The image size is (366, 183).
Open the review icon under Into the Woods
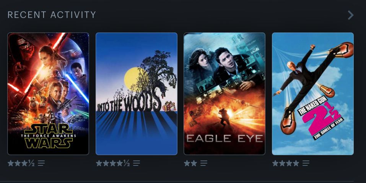pyautogui.click(x=137, y=163)
